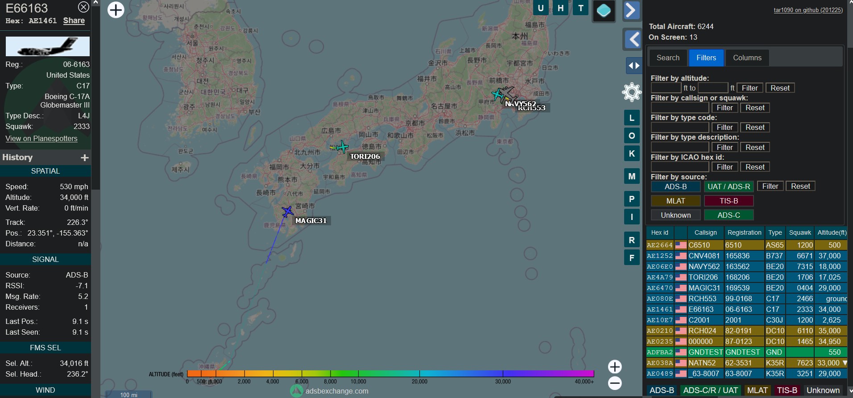Screen dimensions: 853x398
Task: Sort table by Registration column header
Action: (x=744, y=232)
